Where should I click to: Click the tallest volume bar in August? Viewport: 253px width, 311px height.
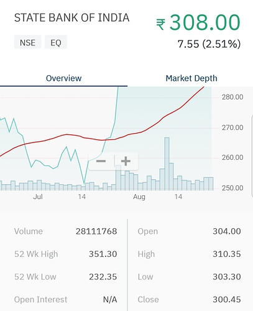pos(167,164)
